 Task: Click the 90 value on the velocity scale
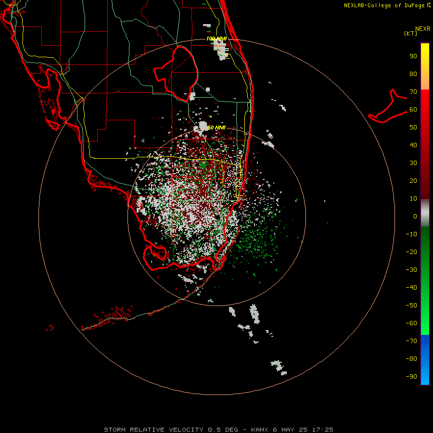413,56
